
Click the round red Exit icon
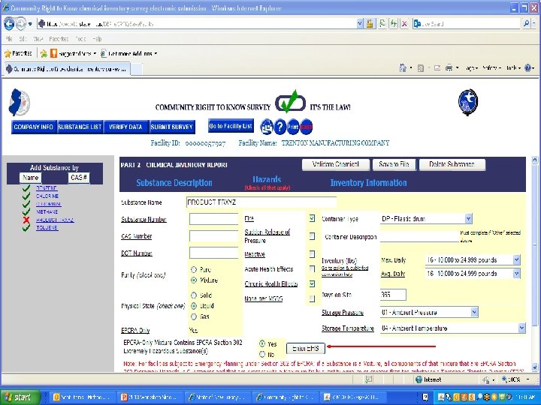(x=306, y=127)
